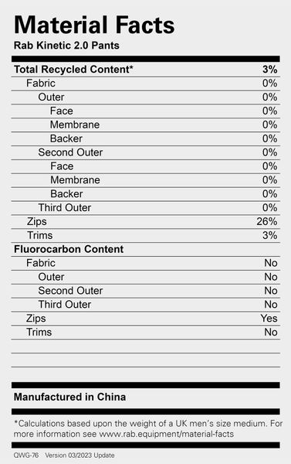Click the Version 03/2023 Update text
The width and height of the screenshot is (291, 464).
coord(80,455)
